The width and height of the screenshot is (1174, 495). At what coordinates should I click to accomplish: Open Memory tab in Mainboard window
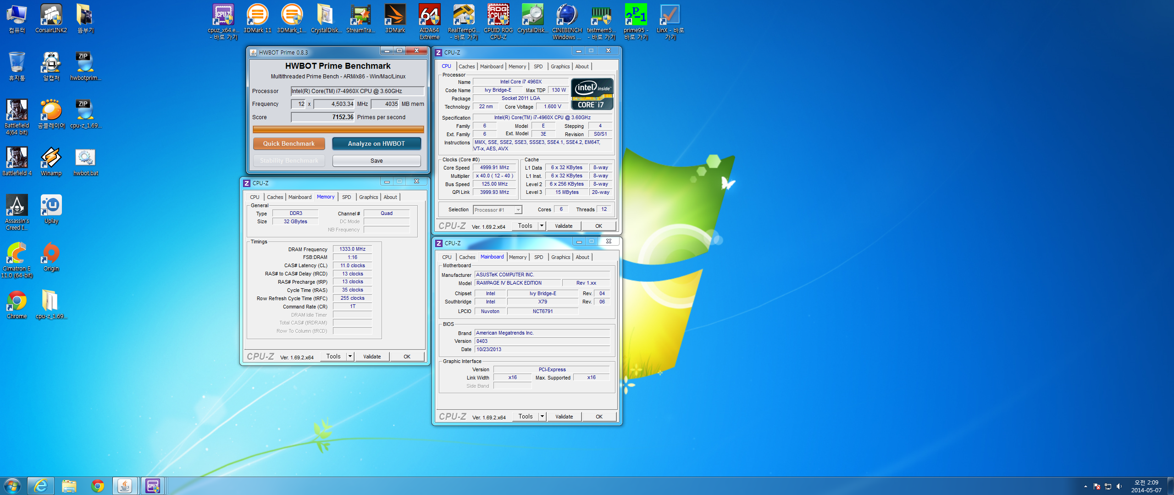click(517, 257)
